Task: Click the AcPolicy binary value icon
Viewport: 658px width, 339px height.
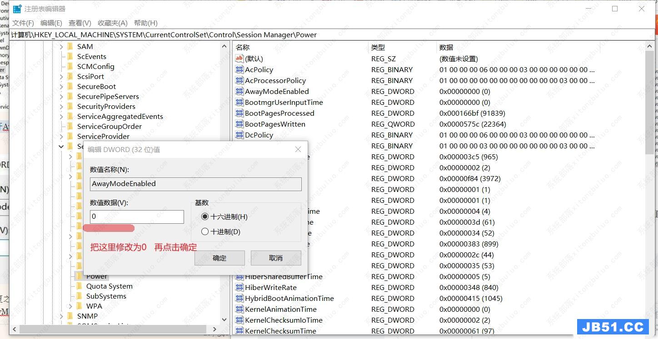Action: pyautogui.click(x=239, y=69)
